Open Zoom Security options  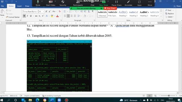[63, 3]
